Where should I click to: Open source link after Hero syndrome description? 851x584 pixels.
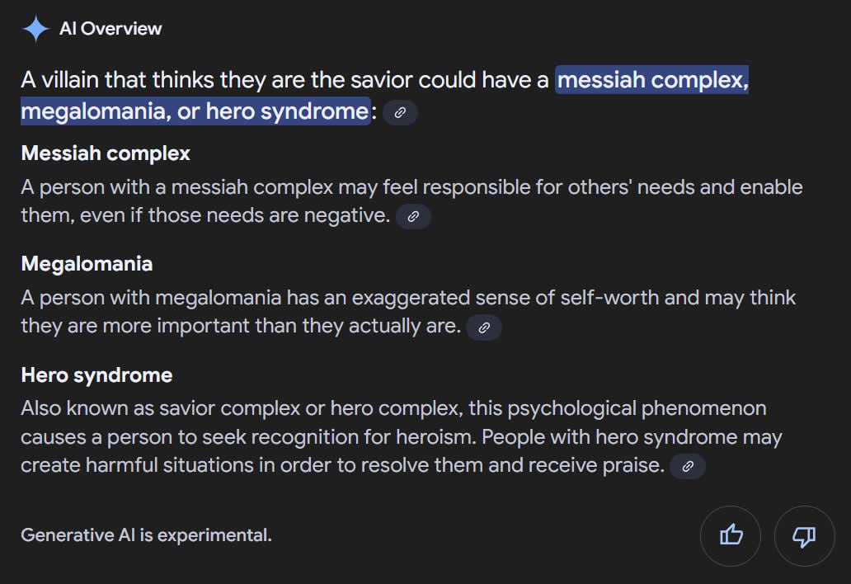tap(688, 466)
